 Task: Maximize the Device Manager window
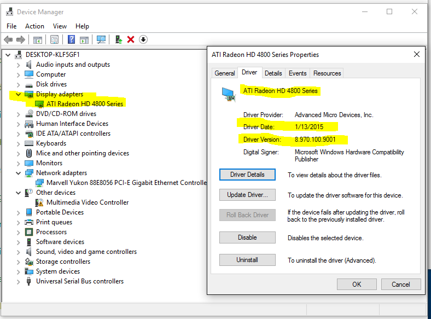point(389,11)
